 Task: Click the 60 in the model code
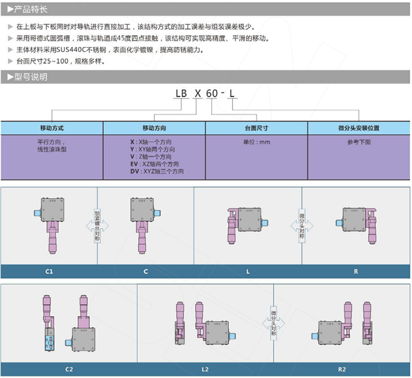[x=212, y=93]
